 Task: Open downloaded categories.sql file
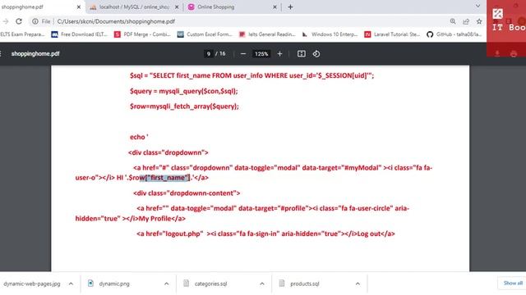tap(205, 284)
